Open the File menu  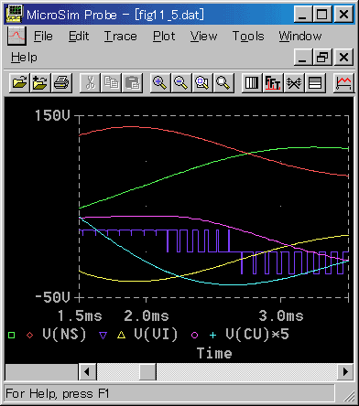coord(43,37)
